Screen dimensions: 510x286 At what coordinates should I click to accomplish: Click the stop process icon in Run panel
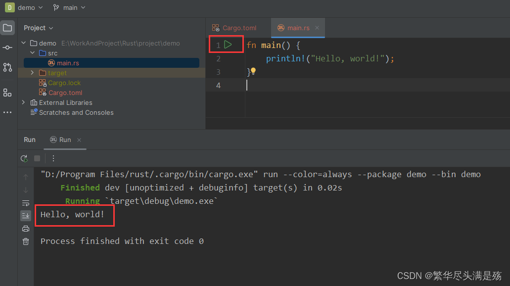point(37,158)
